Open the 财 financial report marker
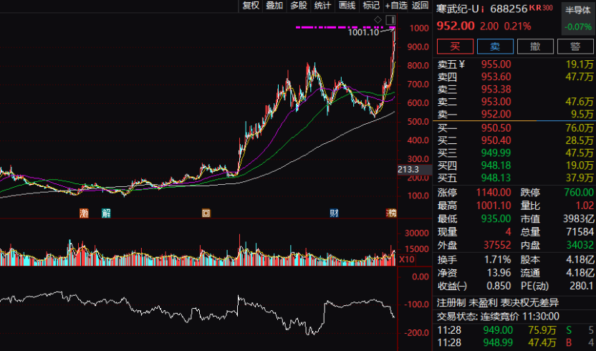The width and height of the screenshot is (596, 351). pos(334,213)
